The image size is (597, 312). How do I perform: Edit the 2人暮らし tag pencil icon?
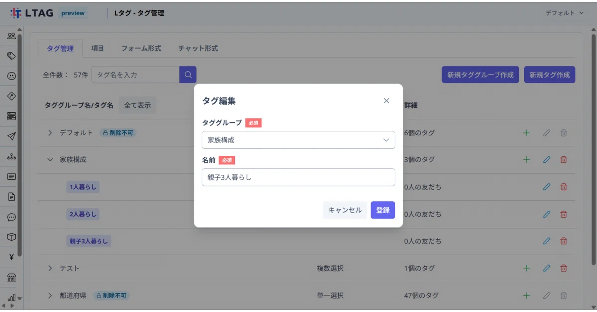547,214
